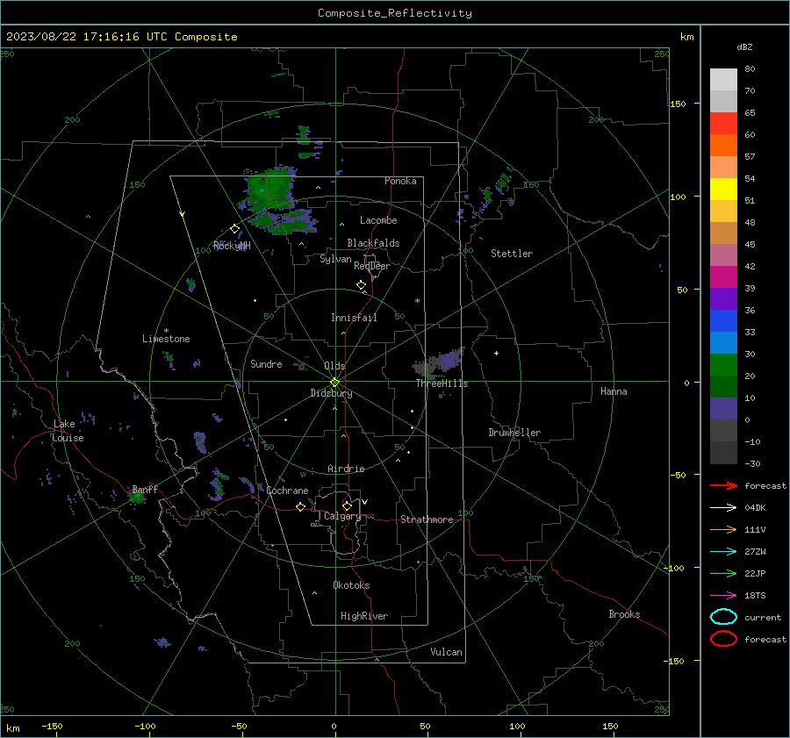
Task: Click the Banff town label
Action: point(145,489)
